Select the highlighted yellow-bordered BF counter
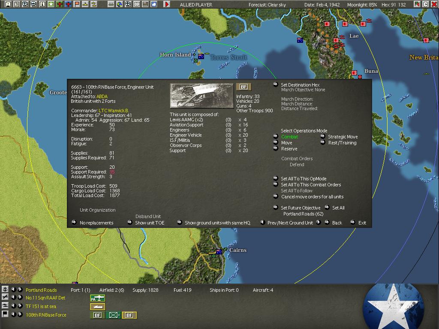 (x=129, y=315)
